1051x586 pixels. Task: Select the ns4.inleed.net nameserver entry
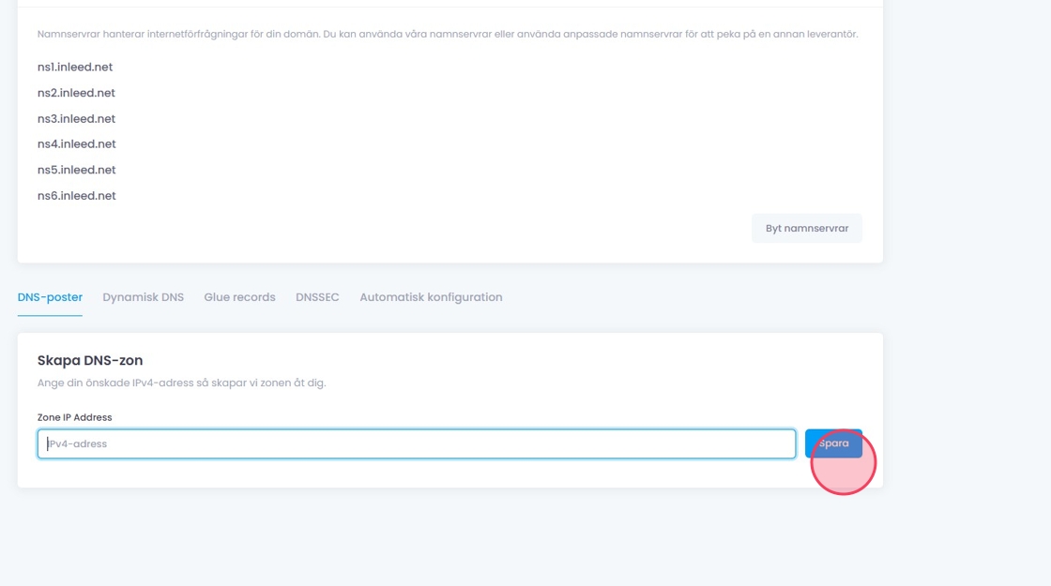[76, 144]
